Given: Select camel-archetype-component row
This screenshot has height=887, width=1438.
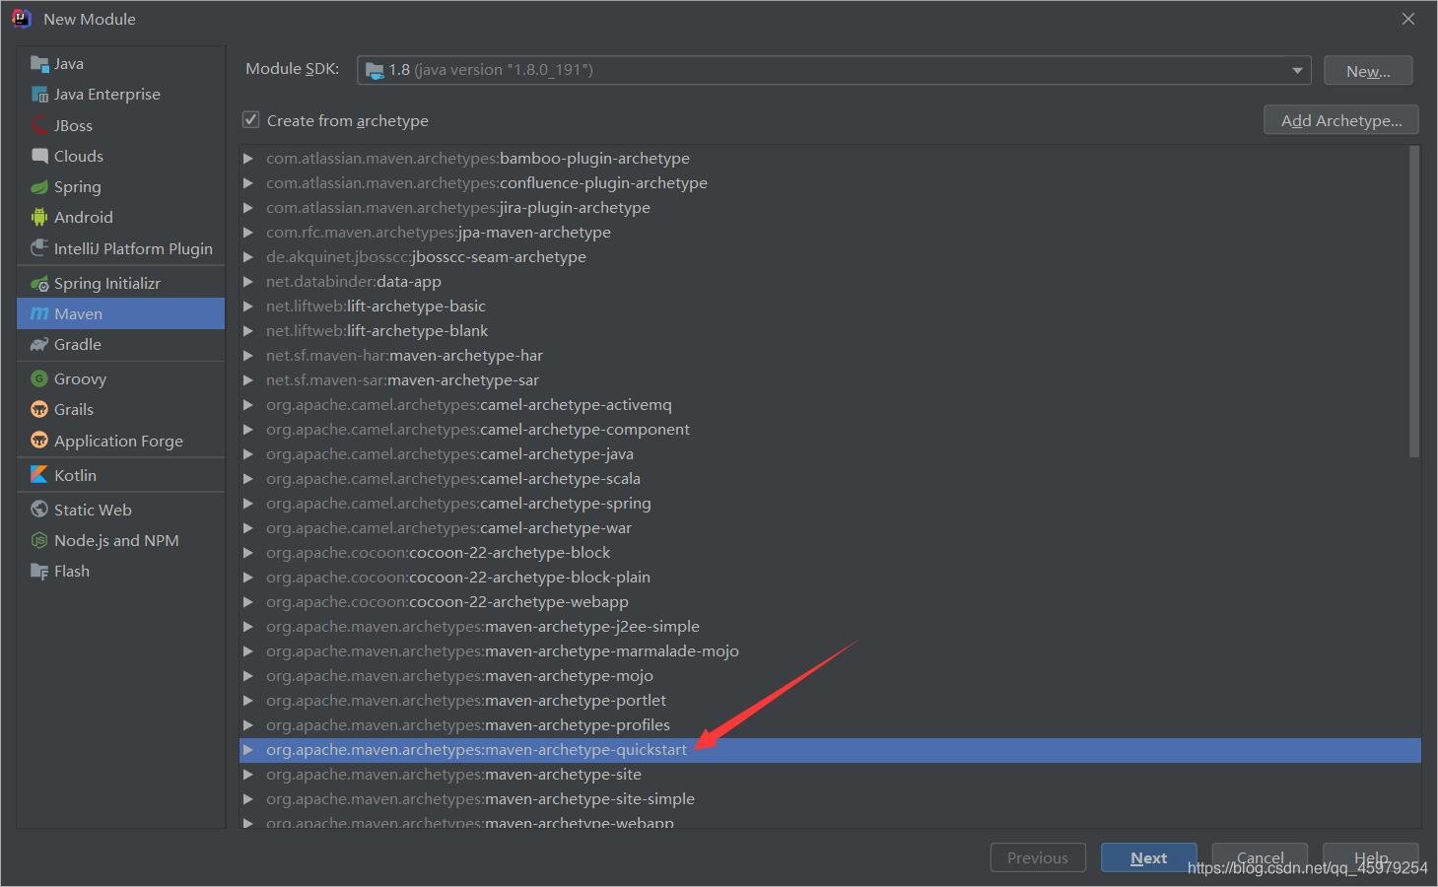Looking at the screenshot, I should 830,430.
